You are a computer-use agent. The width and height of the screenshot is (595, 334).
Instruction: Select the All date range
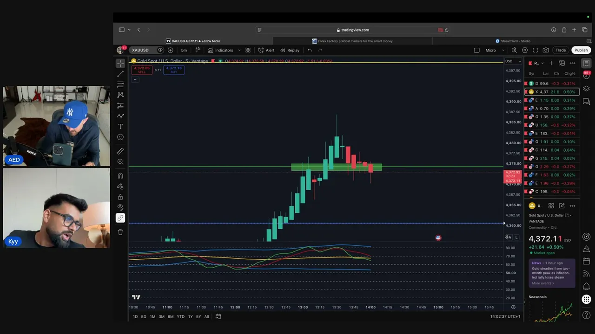tap(206, 316)
